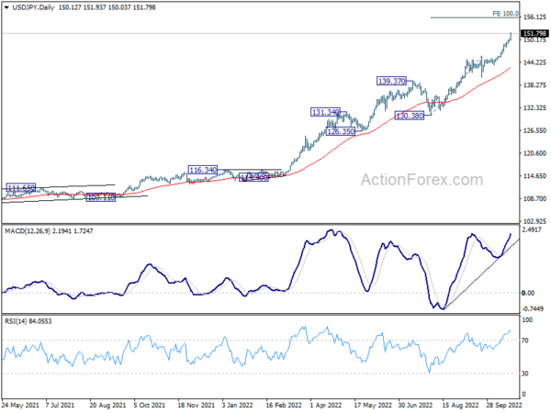Click the USDJPY dropdown triangle at top-left

(x=6, y=7)
